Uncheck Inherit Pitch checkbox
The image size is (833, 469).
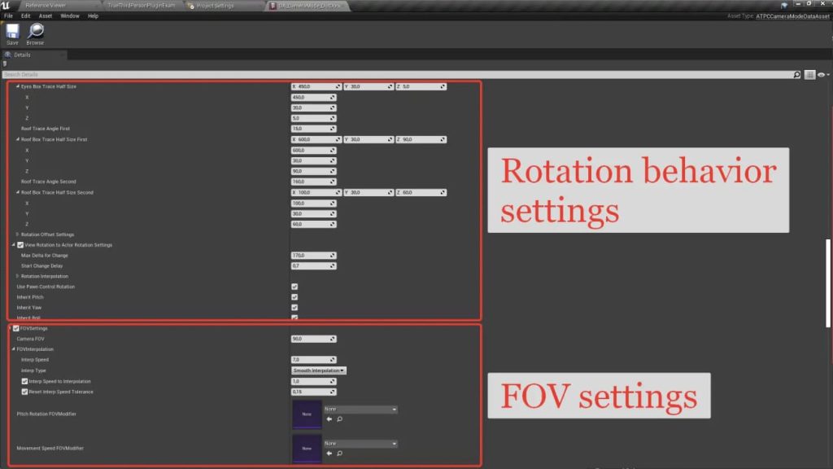point(294,297)
